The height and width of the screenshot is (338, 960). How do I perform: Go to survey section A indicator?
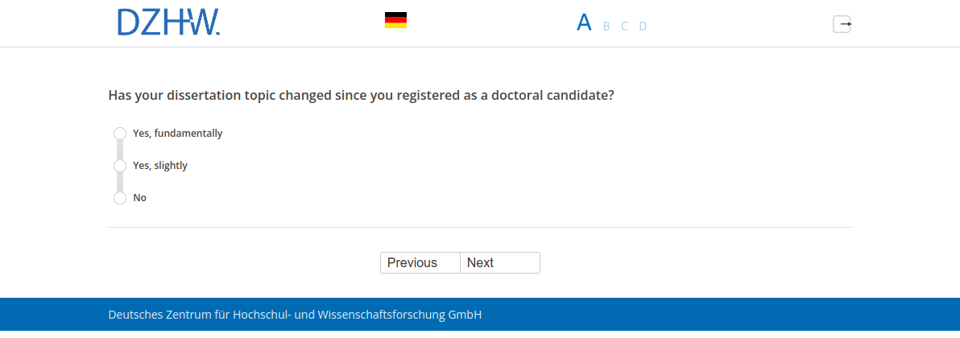click(x=584, y=23)
